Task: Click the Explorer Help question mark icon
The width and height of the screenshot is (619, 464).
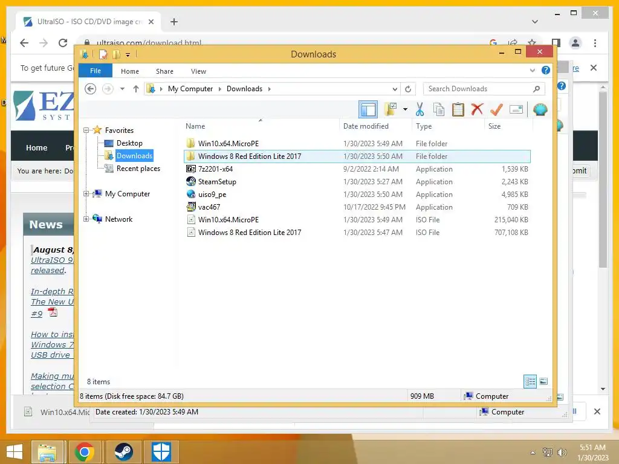Action: tap(546, 70)
